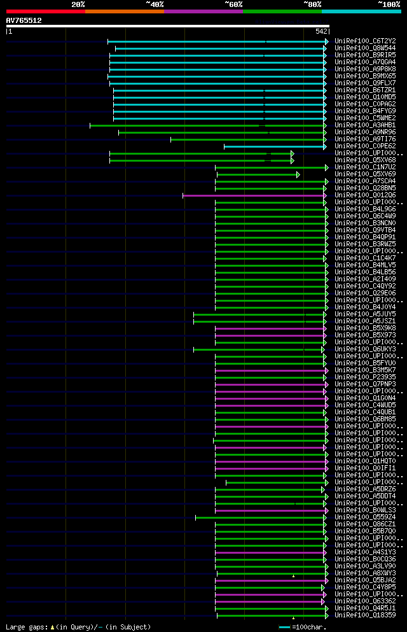Image resolution: width=407 pixels, height=632 pixels.
Task: Open the UniRef100_B3NCN0 entry
Action: (365, 223)
